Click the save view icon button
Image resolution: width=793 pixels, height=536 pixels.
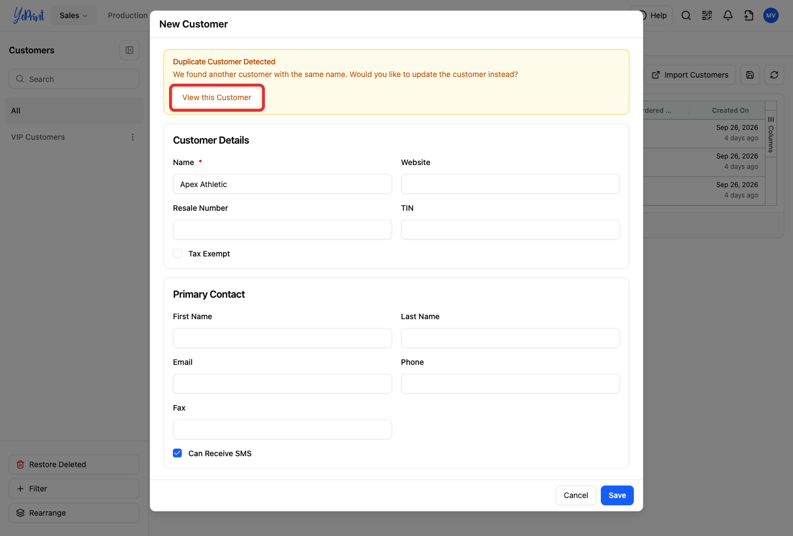(x=750, y=75)
